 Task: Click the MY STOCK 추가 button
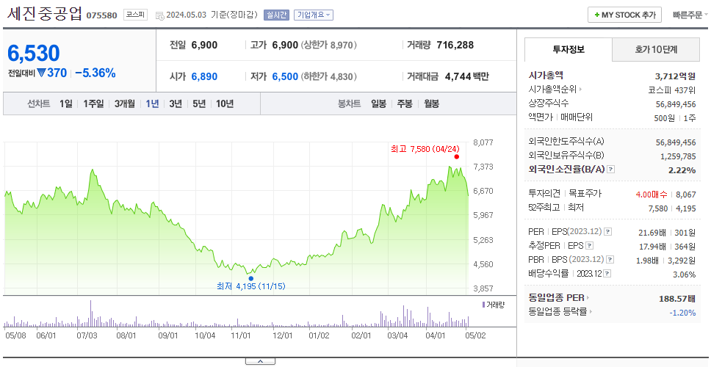pyautogui.click(x=625, y=15)
